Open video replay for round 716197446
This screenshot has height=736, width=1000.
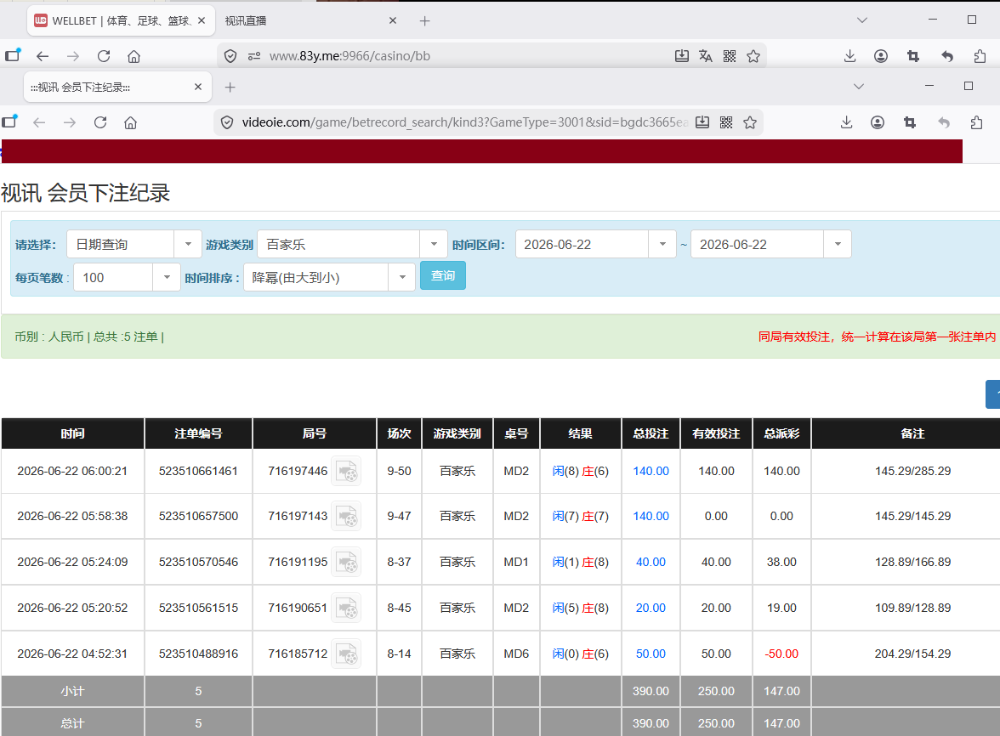[346, 472]
